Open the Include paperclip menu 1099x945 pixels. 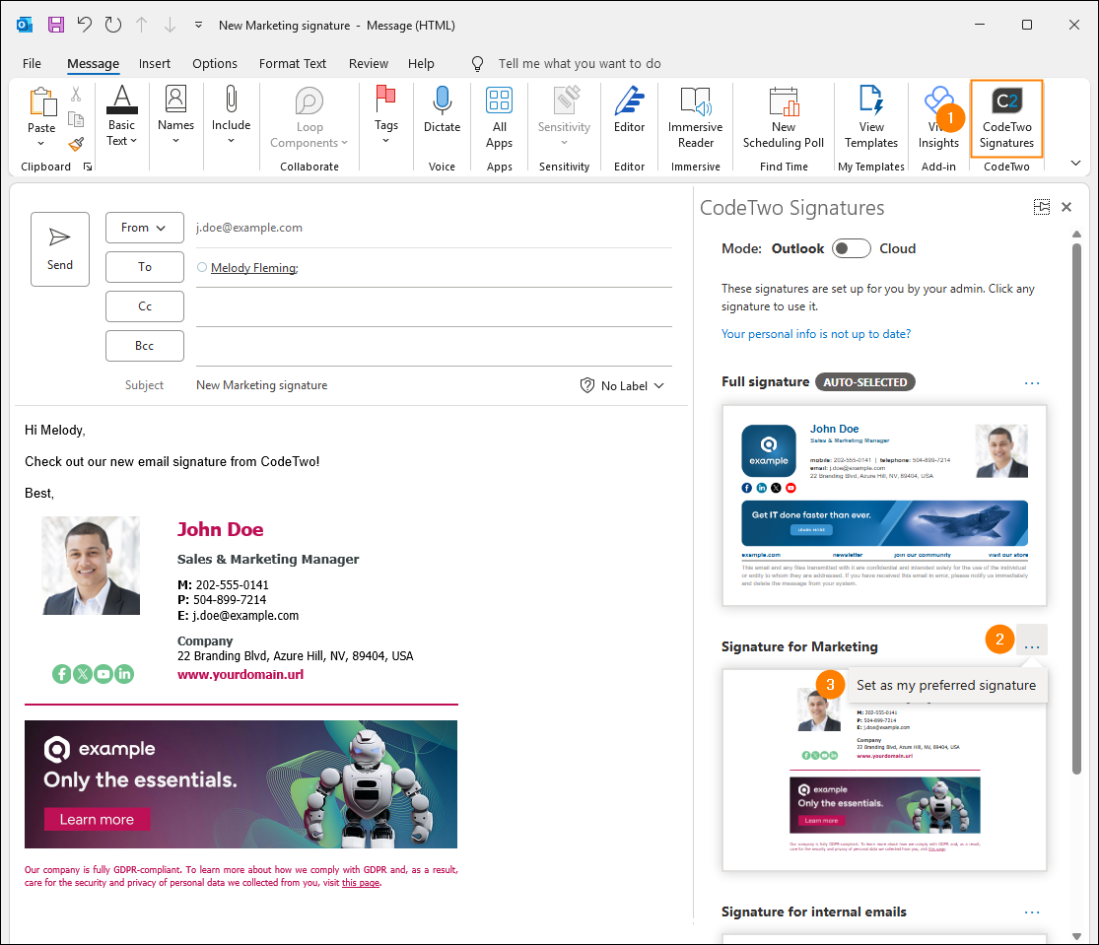(232, 115)
